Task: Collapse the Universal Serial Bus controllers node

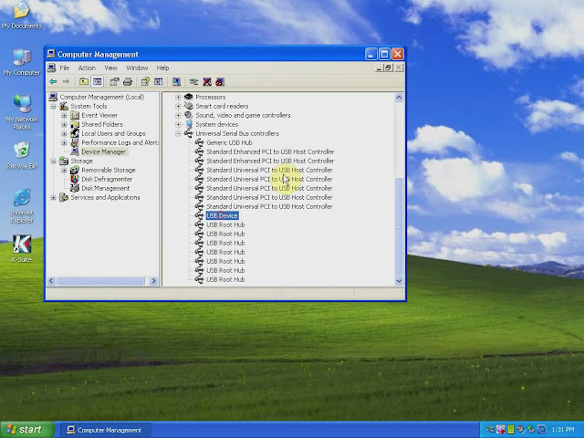Action: click(178, 133)
